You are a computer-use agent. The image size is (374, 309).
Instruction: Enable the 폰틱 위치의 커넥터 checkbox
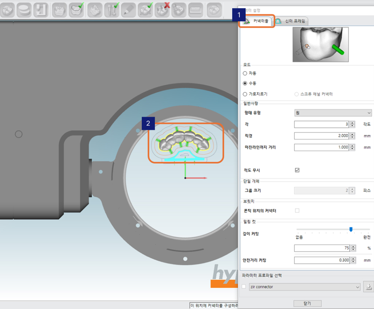click(x=297, y=211)
